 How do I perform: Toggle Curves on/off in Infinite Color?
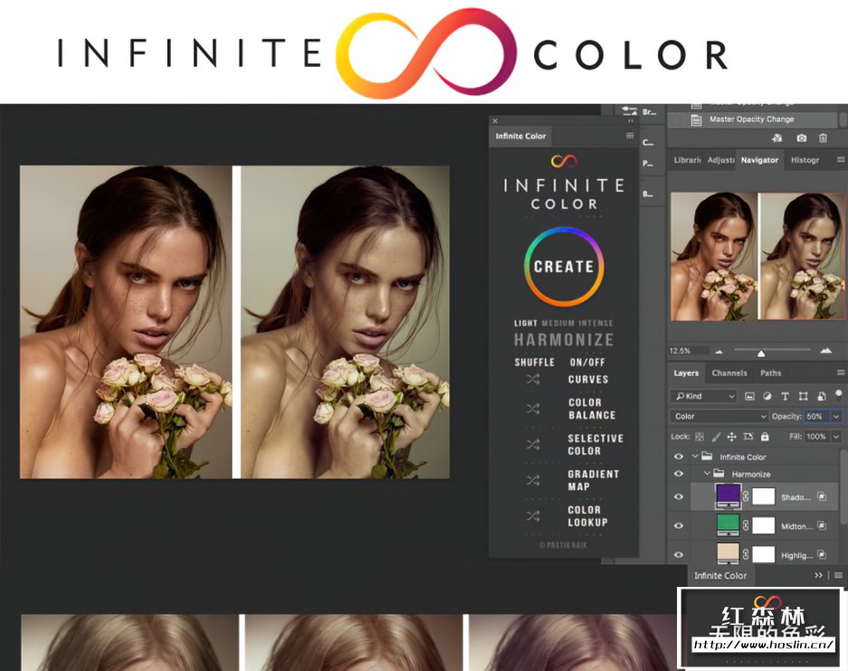588,379
